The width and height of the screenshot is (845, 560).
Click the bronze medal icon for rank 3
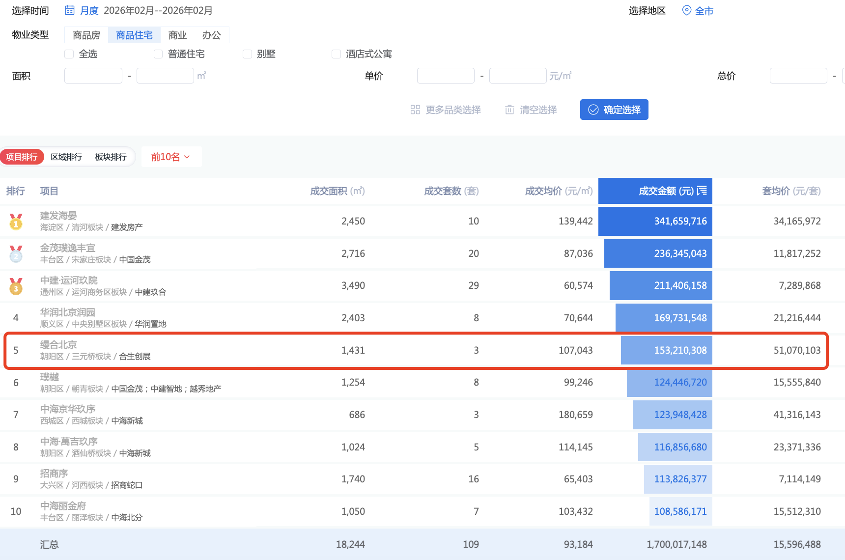point(16,286)
